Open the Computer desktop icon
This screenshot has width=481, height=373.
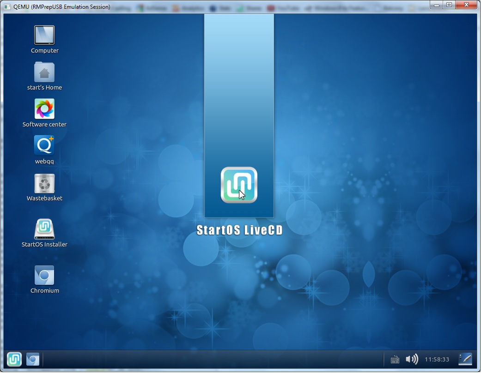coord(44,35)
